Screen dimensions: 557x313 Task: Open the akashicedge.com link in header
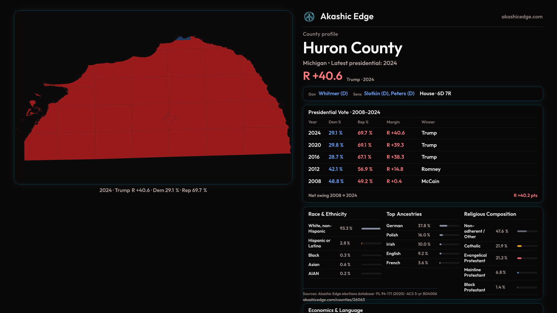click(522, 17)
